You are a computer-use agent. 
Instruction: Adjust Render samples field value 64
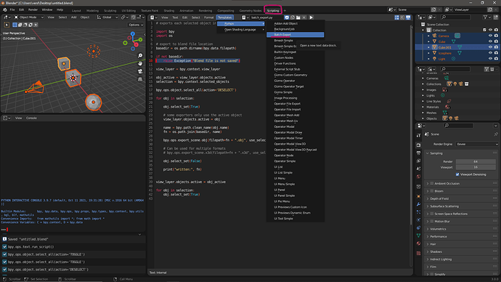pos(476,161)
